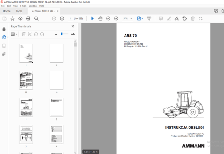Image resolution: width=224 pixels, height=154 pixels.
Task: Activate the Selection arrow tool
Action: [92, 18]
